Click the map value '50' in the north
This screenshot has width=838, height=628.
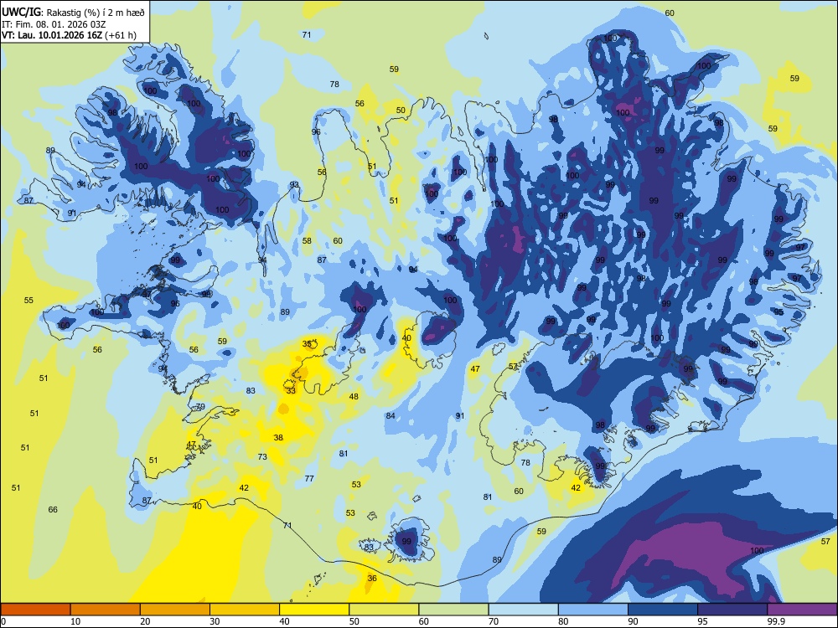401,111
